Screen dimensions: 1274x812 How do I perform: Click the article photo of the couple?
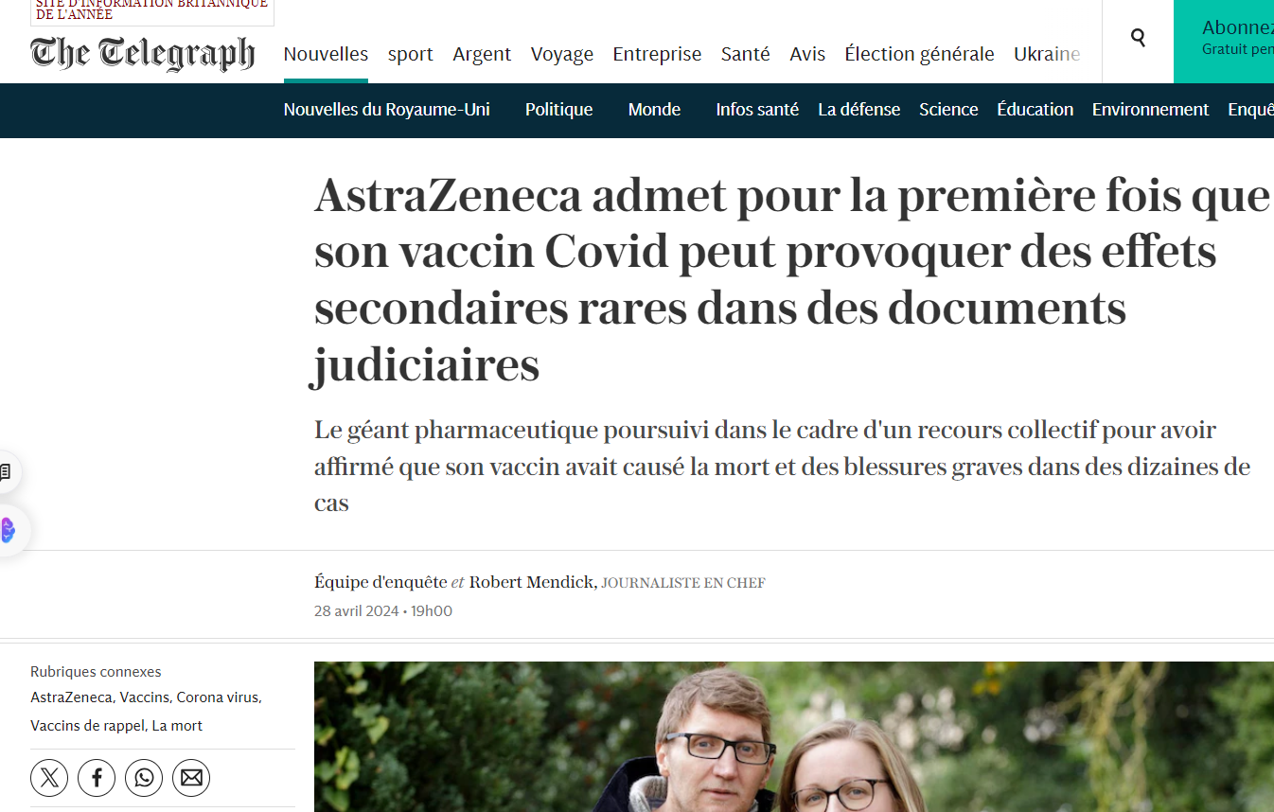click(x=794, y=736)
